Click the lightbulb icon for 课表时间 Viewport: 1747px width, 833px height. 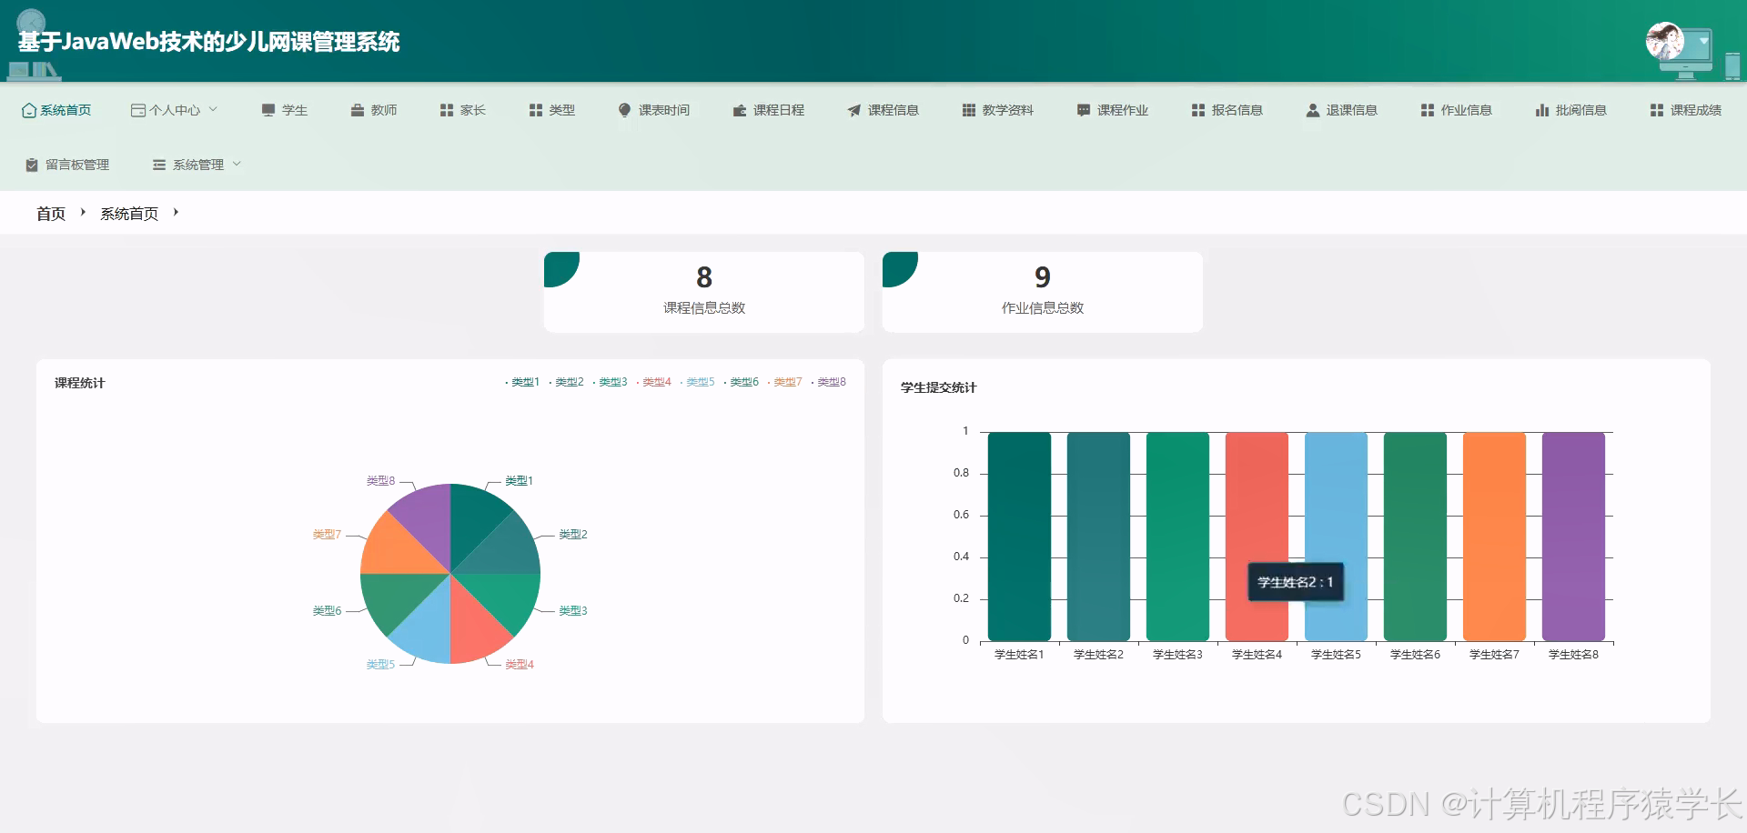pyautogui.click(x=624, y=110)
